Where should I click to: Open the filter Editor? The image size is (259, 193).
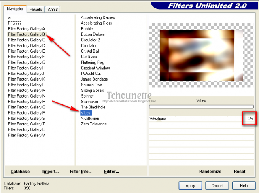point(111,172)
